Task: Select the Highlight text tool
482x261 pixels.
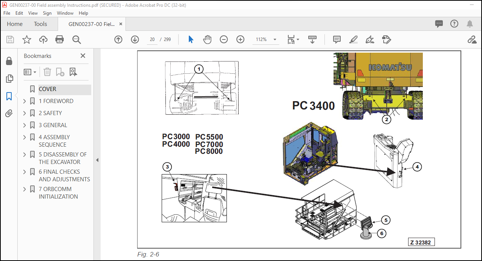Action: point(353,39)
